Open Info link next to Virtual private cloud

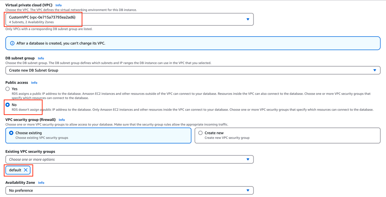click(58, 5)
